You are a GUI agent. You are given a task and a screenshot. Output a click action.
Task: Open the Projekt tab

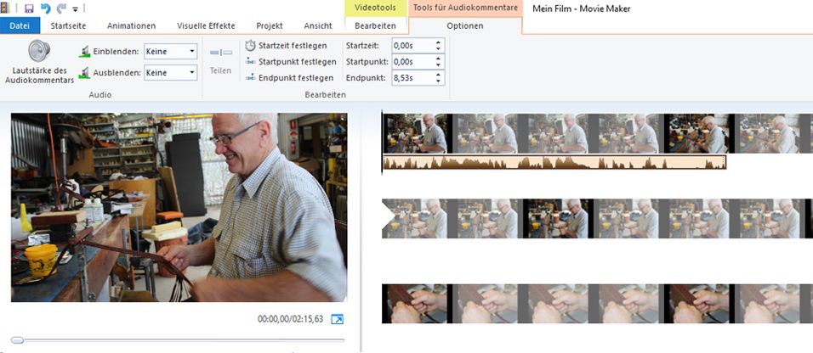coord(269,25)
